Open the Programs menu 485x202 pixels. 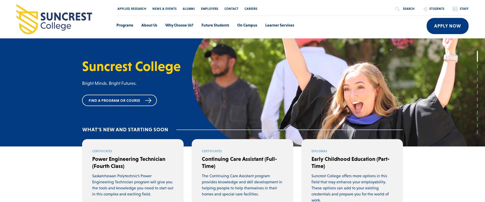[x=125, y=25]
